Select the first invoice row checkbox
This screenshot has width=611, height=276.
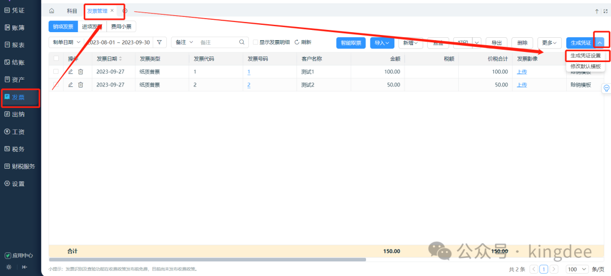56,72
